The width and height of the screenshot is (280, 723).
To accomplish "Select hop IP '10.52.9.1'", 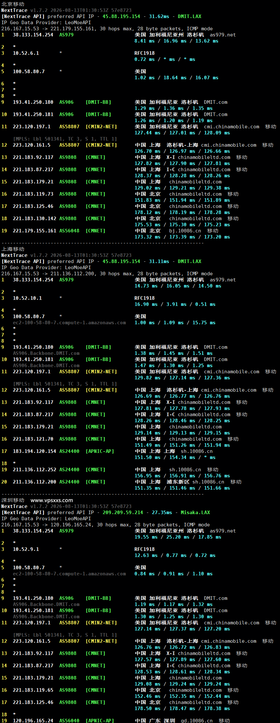I will tap(26, 549).
